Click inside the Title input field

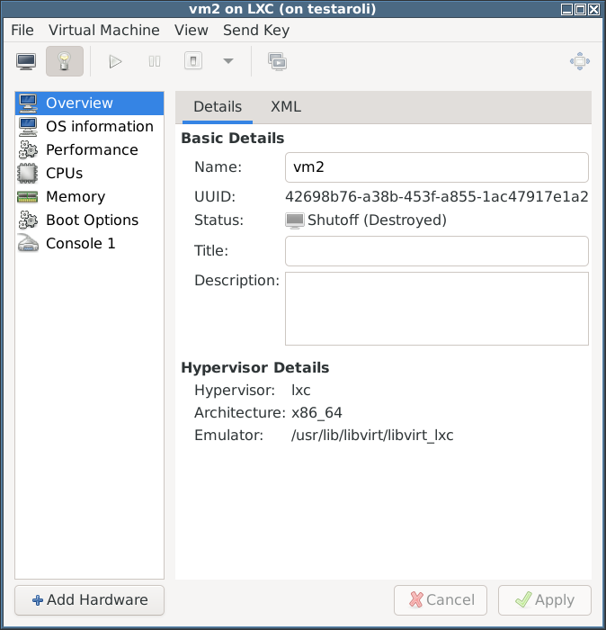(437, 251)
